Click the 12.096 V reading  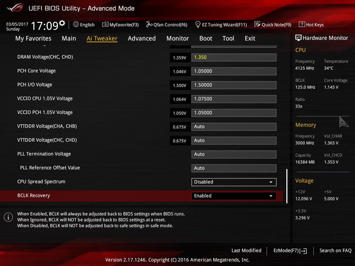[x=303, y=198]
